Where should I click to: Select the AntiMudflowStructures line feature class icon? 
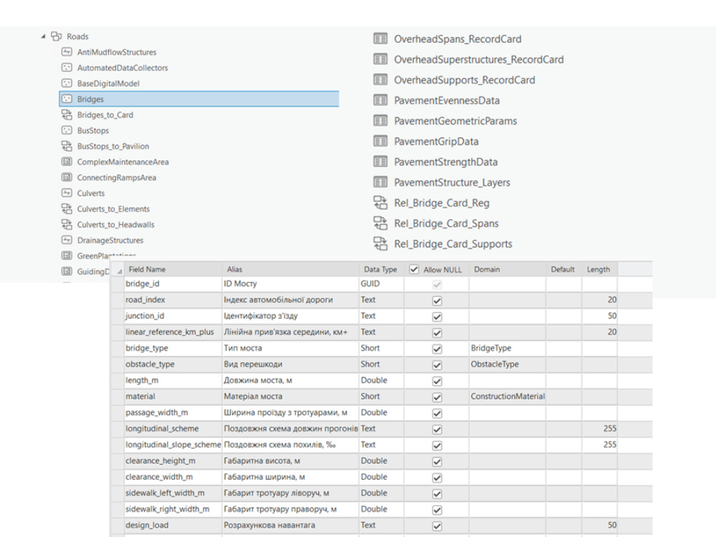[67, 52]
